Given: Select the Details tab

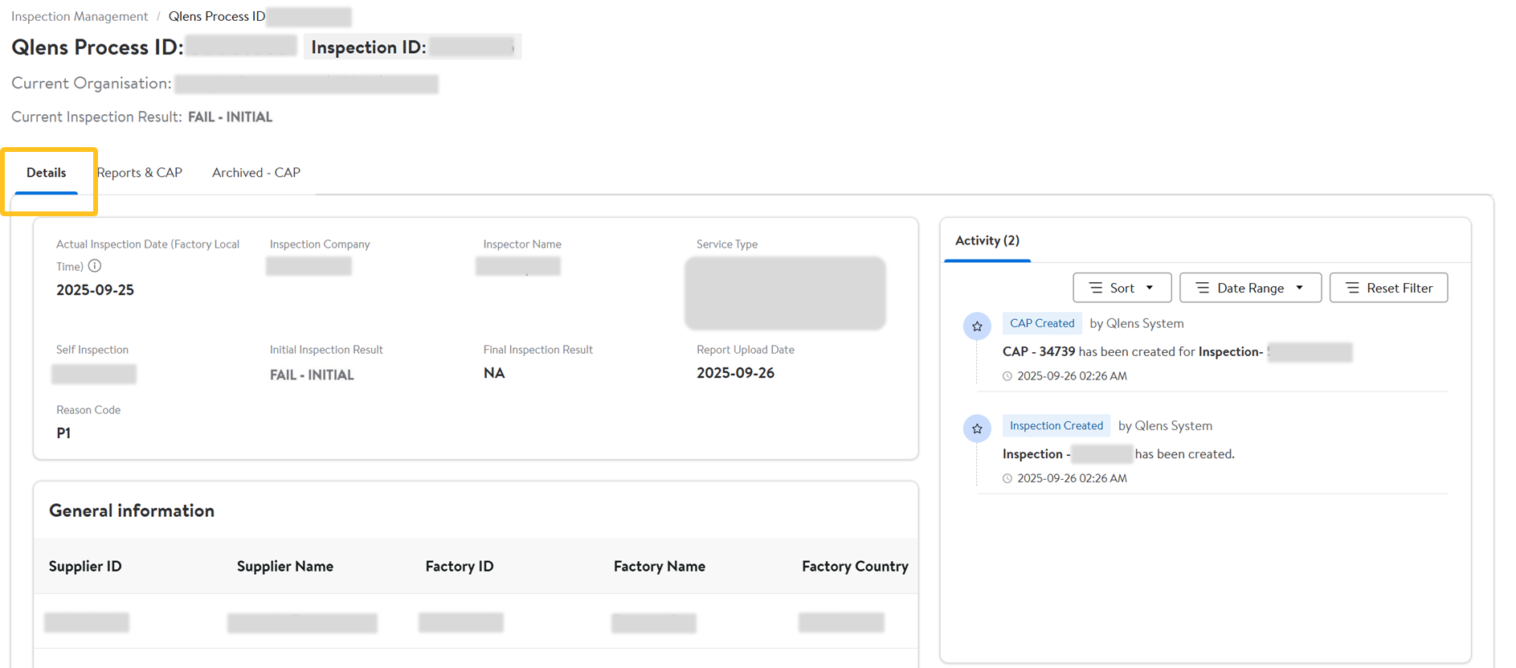Looking at the screenshot, I should tap(47, 173).
